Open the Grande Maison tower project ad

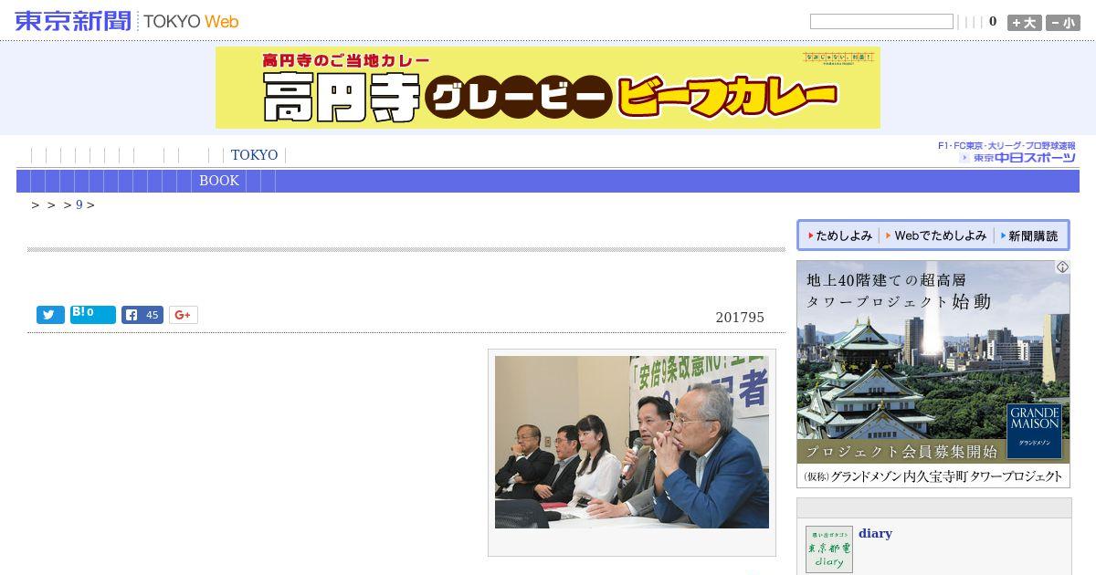[933, 374]
